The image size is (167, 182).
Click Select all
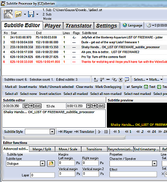[11, 94]
